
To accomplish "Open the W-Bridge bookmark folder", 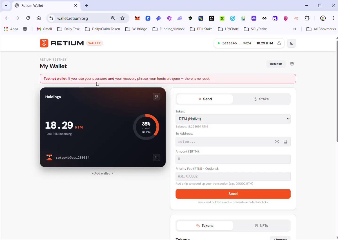I will pyautogui.click(x=136, y=29).
